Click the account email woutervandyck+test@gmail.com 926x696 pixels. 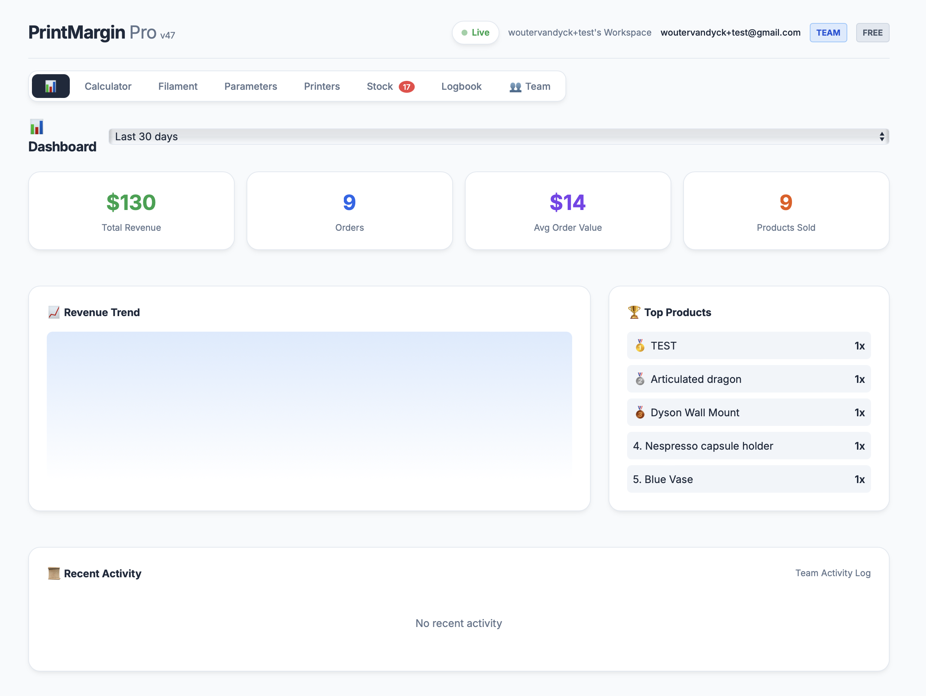coord(730,33)
